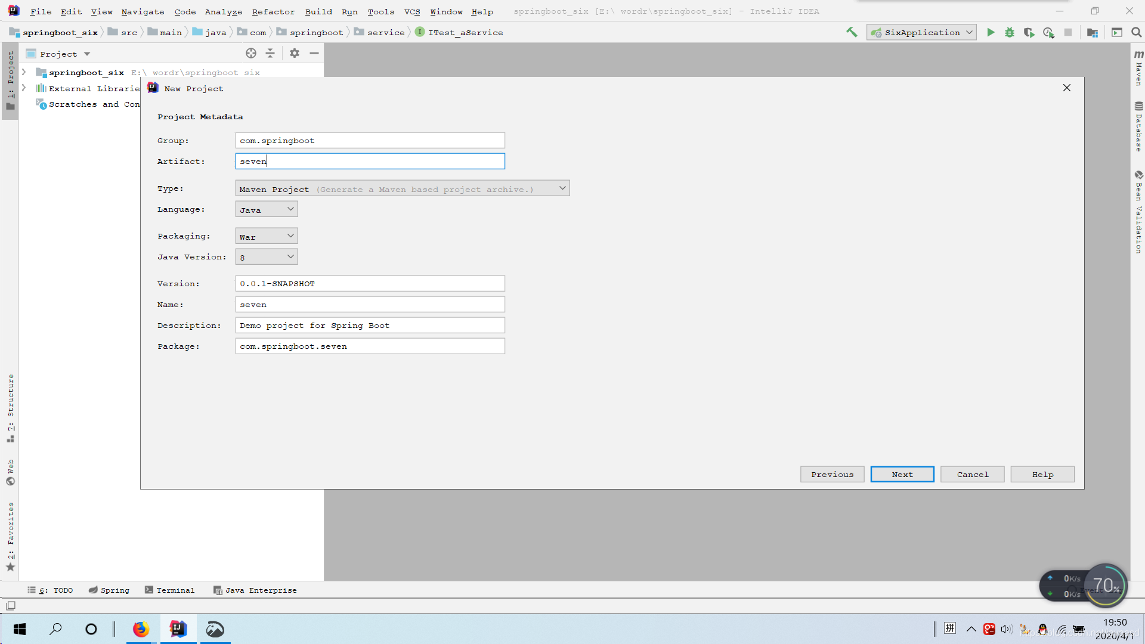The image size is (1145, 644).
Task: Click the taskbar clock showing 19:50
Action: (x=1115, y=623)
